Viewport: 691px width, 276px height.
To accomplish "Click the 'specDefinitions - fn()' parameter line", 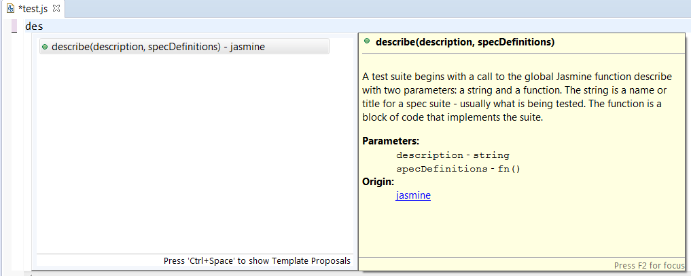I will (x=459, y=168).
